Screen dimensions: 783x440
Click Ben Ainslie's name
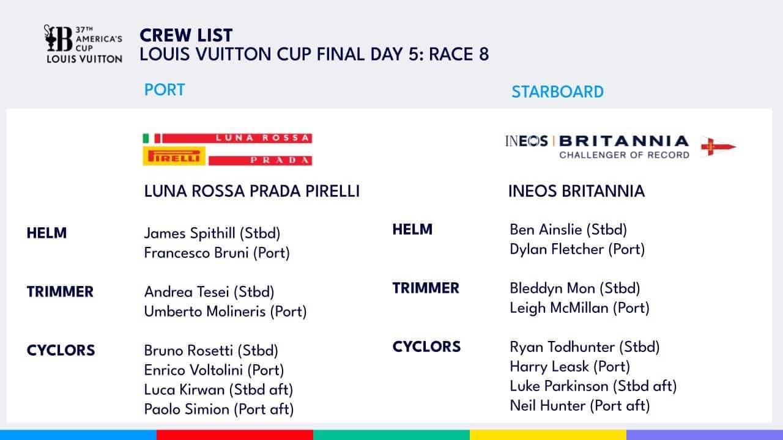tap(568, 229)
